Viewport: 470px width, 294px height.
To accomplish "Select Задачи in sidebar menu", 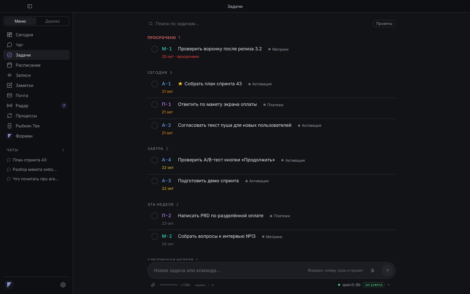I will point(36,55).
